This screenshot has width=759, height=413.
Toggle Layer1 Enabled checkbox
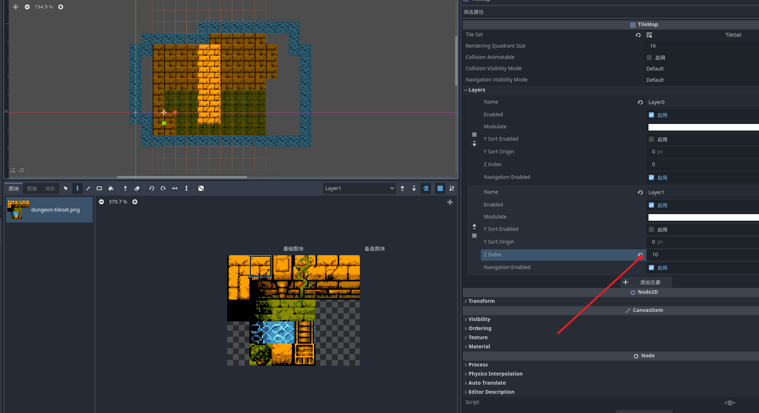[x=651, y=205]
